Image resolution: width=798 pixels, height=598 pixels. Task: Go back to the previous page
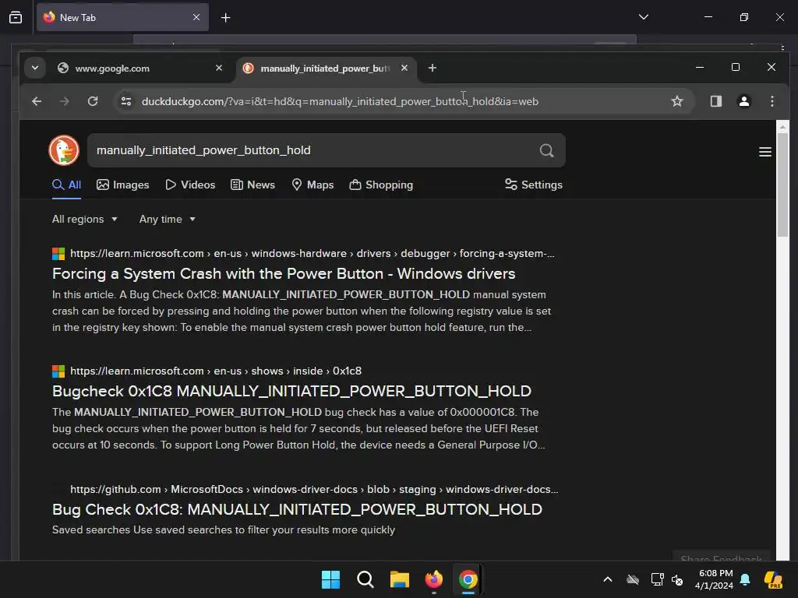point(37,101)
